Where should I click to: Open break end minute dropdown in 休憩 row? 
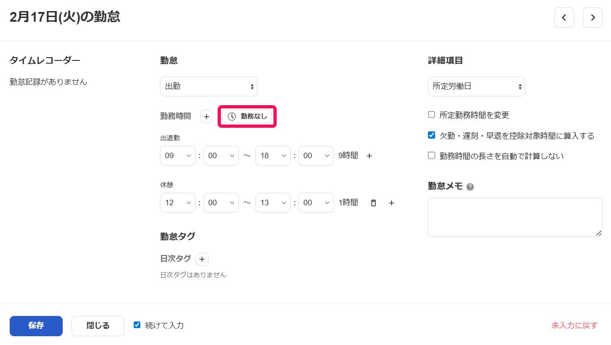pos(316,203)
